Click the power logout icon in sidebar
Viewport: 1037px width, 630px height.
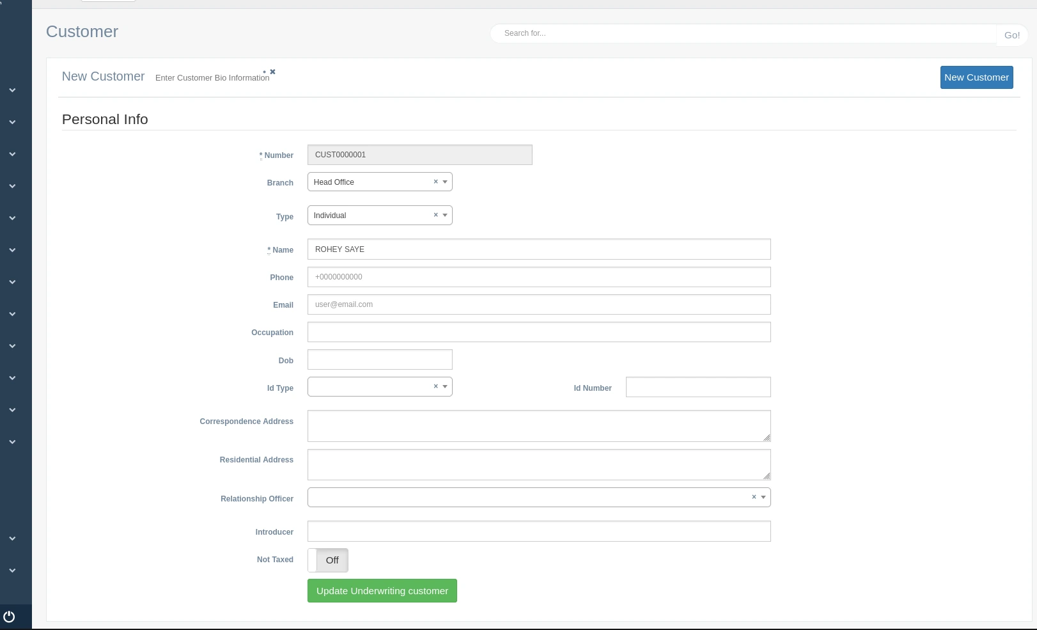pos(9,617)
